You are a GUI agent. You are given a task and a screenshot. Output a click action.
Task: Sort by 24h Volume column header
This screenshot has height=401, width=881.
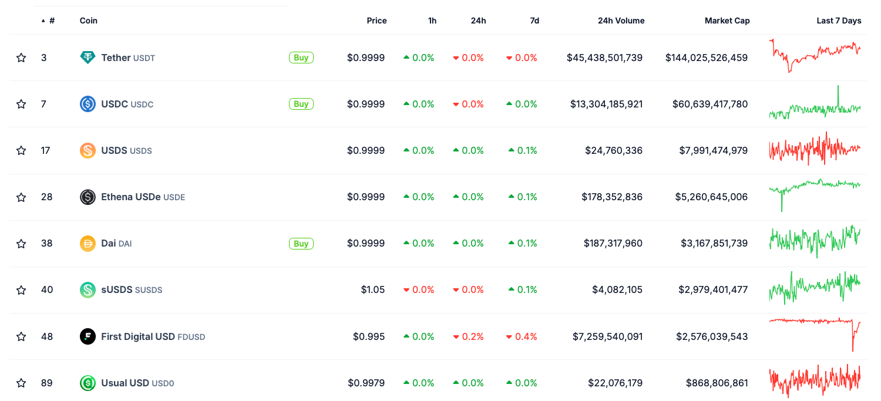point(621,21)
